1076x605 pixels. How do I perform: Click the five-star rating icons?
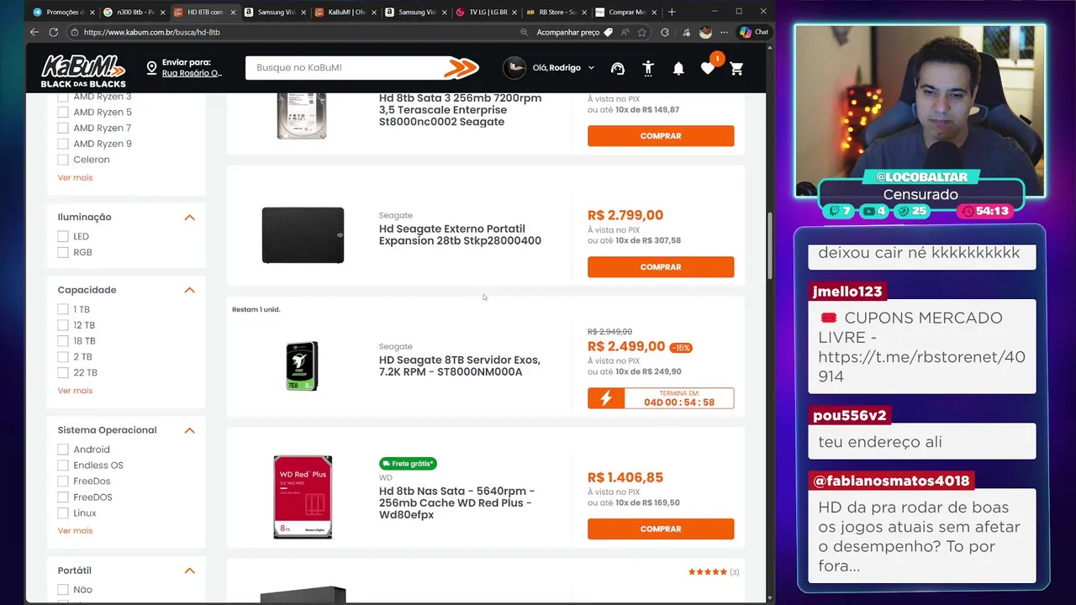click(x=708, y=572)
